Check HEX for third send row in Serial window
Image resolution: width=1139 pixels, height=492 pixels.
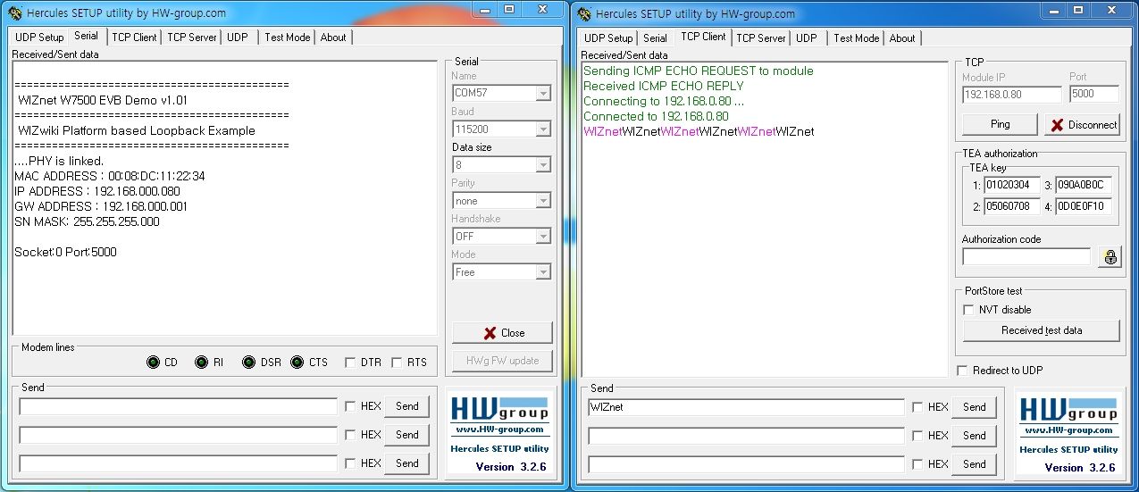tap(350, 463)
